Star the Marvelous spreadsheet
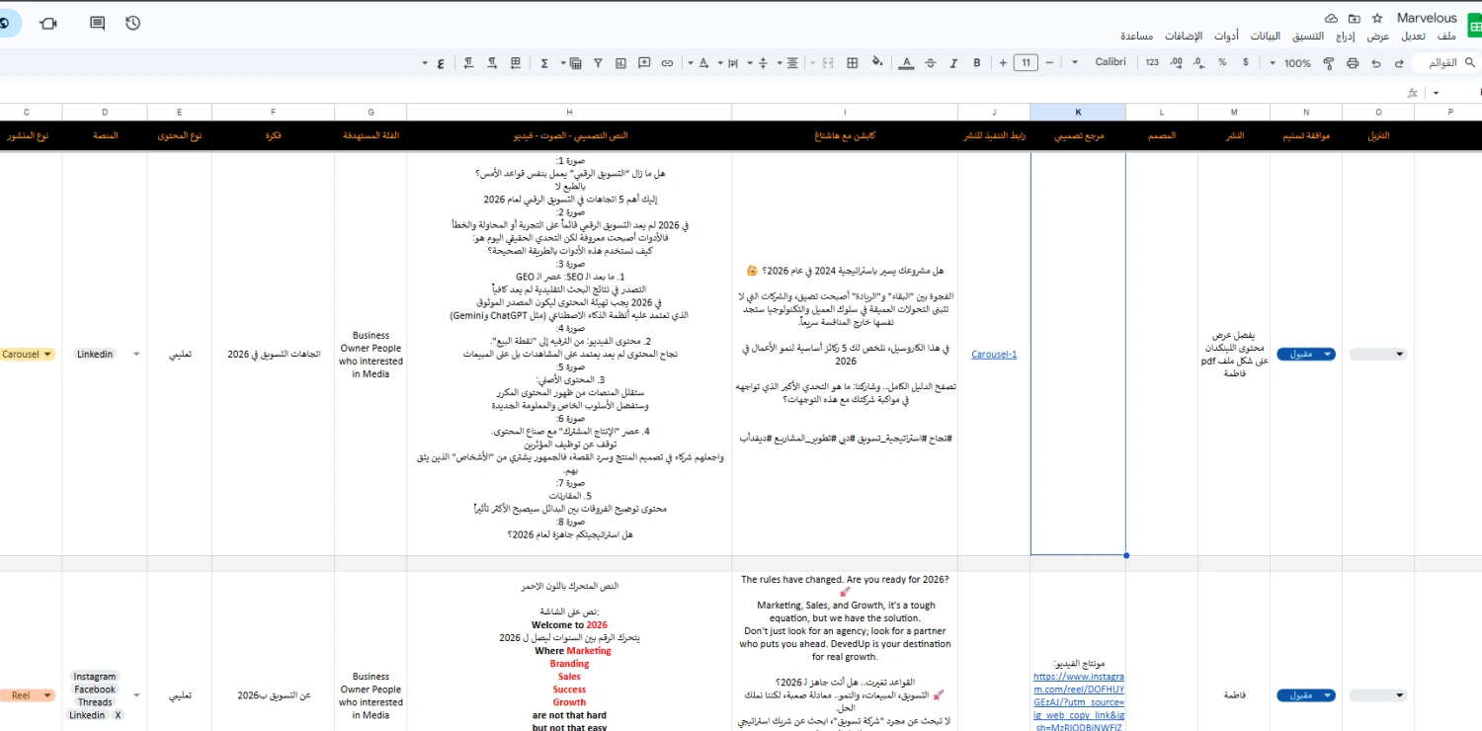This screenshot has height=731, width=1482. (x=1377, y=19)
